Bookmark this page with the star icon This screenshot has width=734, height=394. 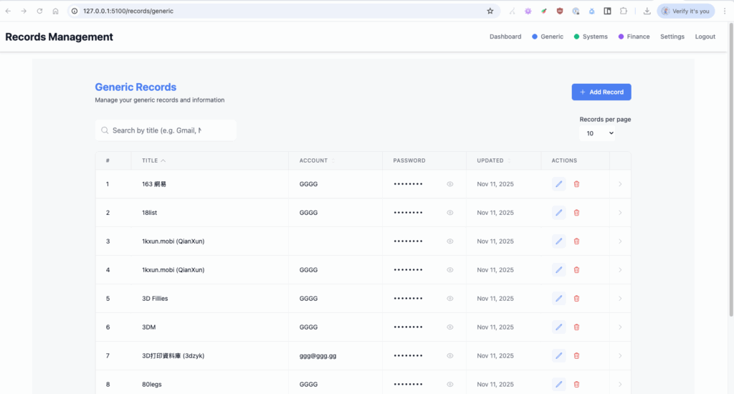490,11
